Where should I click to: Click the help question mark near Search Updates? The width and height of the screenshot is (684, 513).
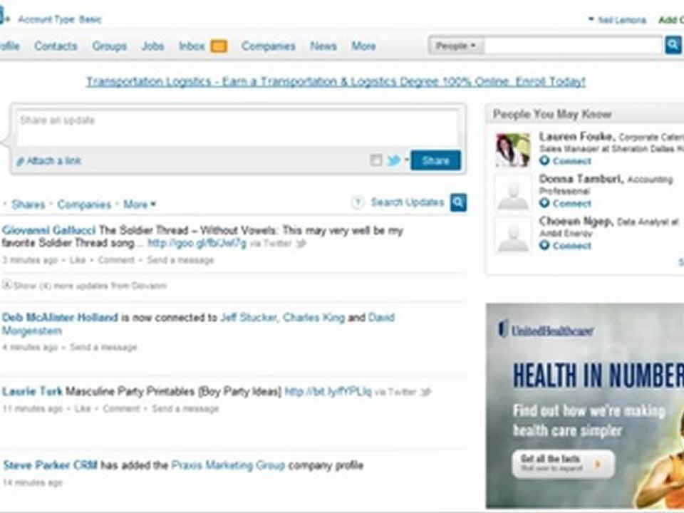(x=357, y=202)
